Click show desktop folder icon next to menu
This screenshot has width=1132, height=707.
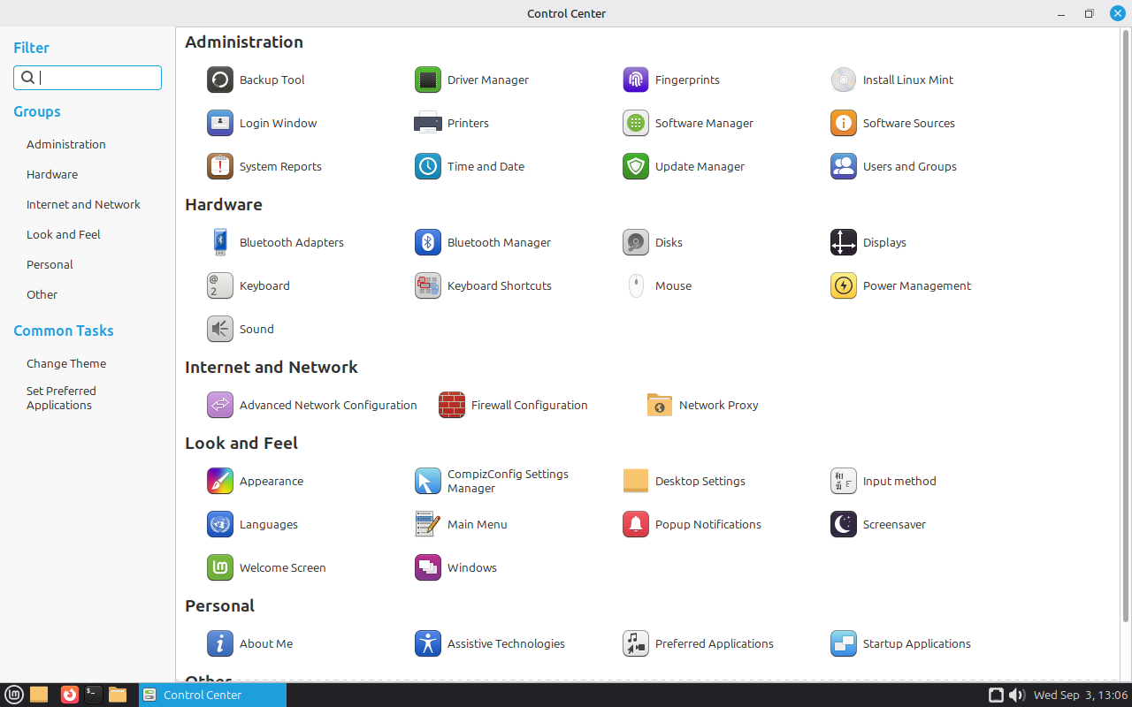pyautogui.click(x=39, y=695)
